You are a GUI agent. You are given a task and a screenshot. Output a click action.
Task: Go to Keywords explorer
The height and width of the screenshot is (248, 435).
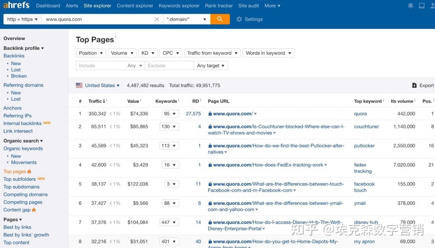[x=179, y=6]
